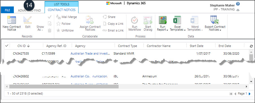Refresh the grid with the refresh icon
Viewport: 255px width, 103px height.
pyautogui.click(x=251, y=46)
